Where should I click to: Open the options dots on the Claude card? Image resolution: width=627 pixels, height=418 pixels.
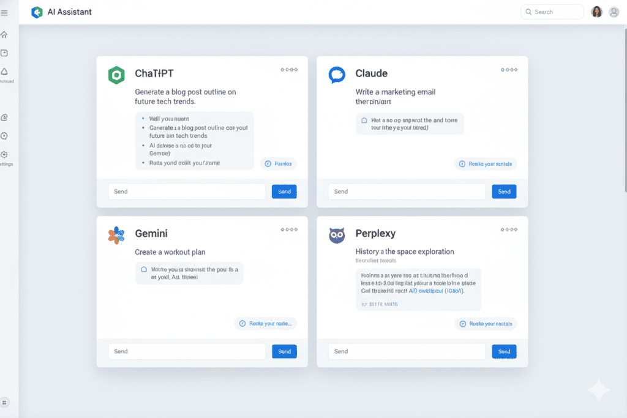point(509,70)
